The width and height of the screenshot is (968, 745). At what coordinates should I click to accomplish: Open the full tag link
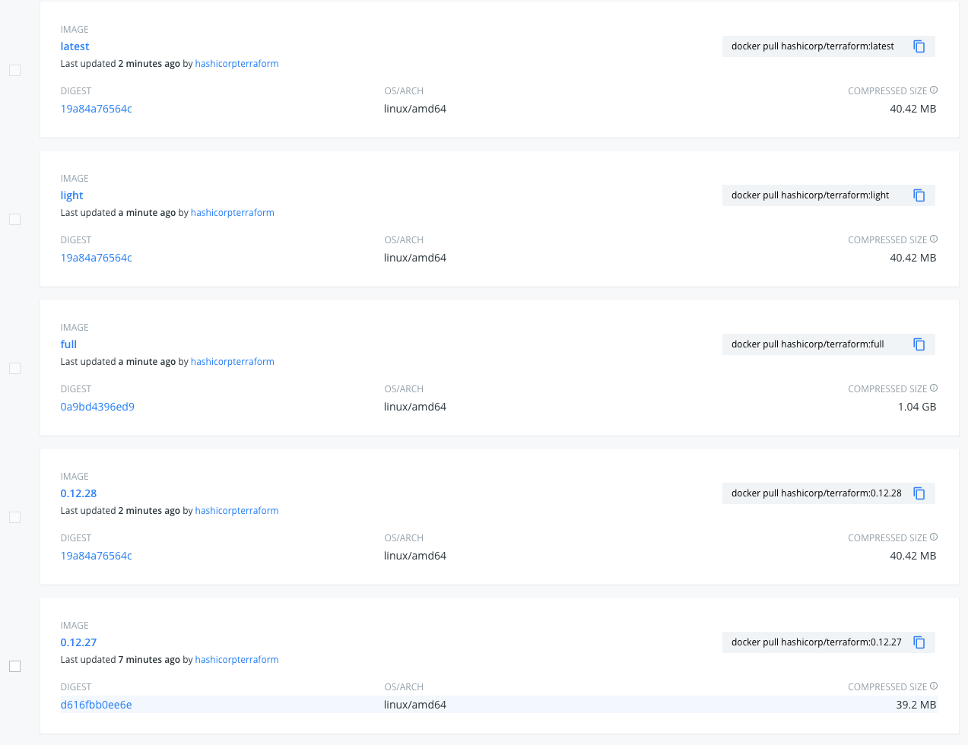(68, 344)
